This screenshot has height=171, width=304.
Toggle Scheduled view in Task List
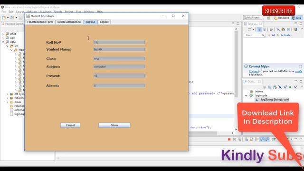(x=264, y=29)
